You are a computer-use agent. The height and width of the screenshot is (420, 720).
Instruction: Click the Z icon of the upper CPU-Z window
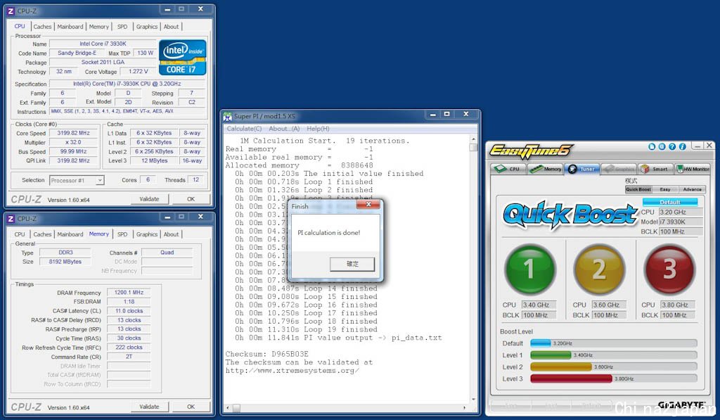(x=11, y=11)
